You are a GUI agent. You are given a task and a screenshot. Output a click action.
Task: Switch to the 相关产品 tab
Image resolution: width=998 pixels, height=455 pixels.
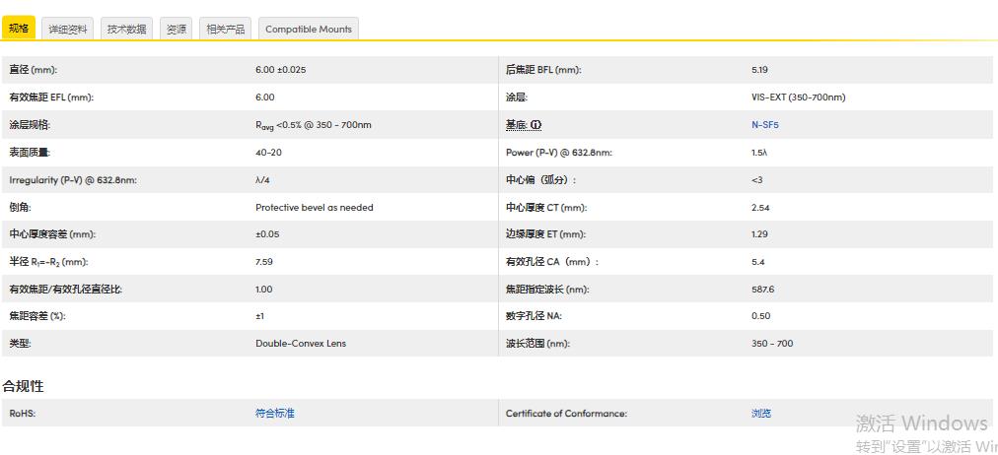pos(226,30)
